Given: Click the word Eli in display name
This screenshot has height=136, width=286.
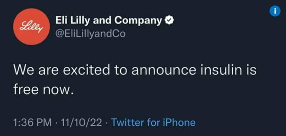Looking at the screenshot, I should pos(61,20).
